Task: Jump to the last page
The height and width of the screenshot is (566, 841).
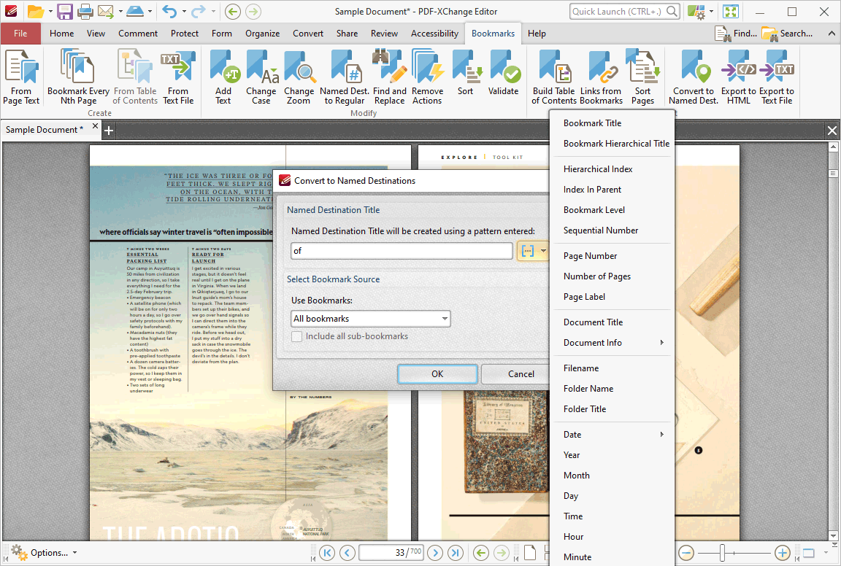Action: pos(456,553)
